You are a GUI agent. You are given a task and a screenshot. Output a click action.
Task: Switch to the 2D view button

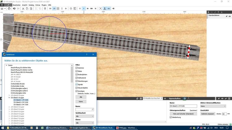coord(54,9)
